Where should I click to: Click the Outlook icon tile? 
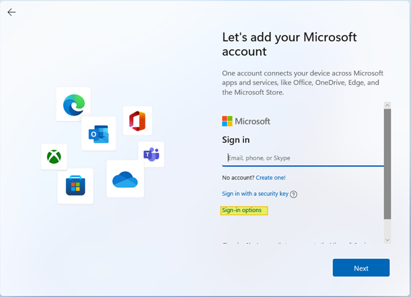point(99,134)
